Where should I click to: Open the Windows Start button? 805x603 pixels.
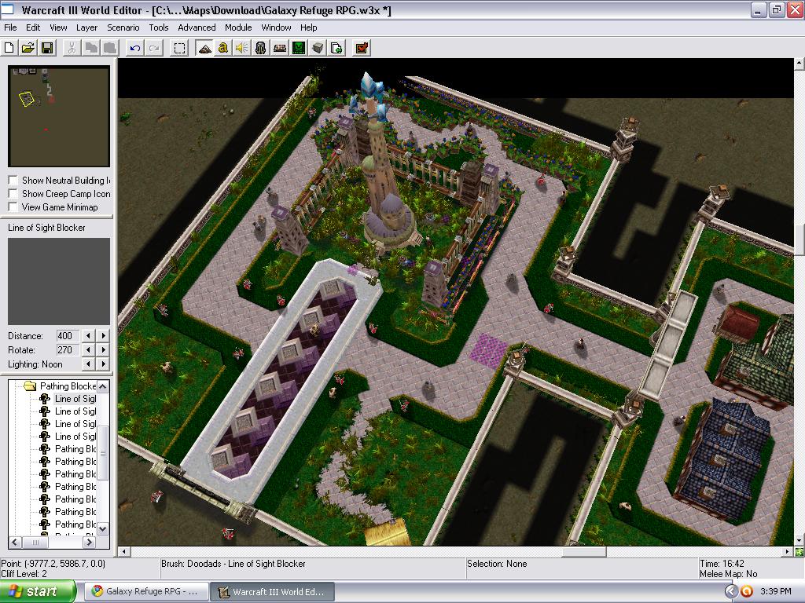(x=38, y=591)
